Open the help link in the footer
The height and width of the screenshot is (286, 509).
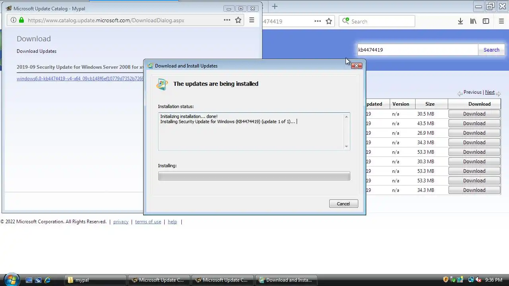(x=172, y=222)
